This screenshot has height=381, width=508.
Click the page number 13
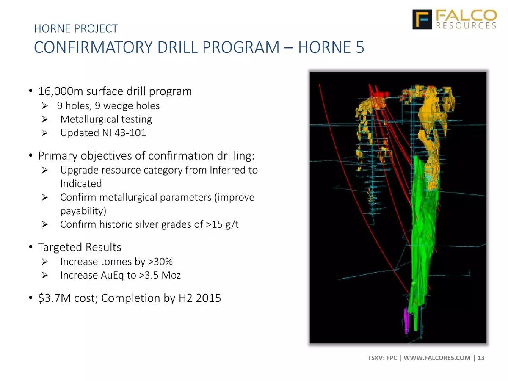pos(481,358)
